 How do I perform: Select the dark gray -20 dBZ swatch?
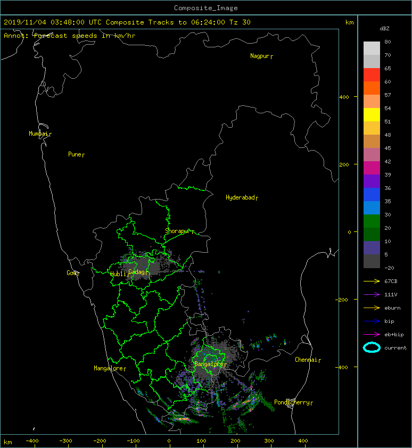point(372,261)
